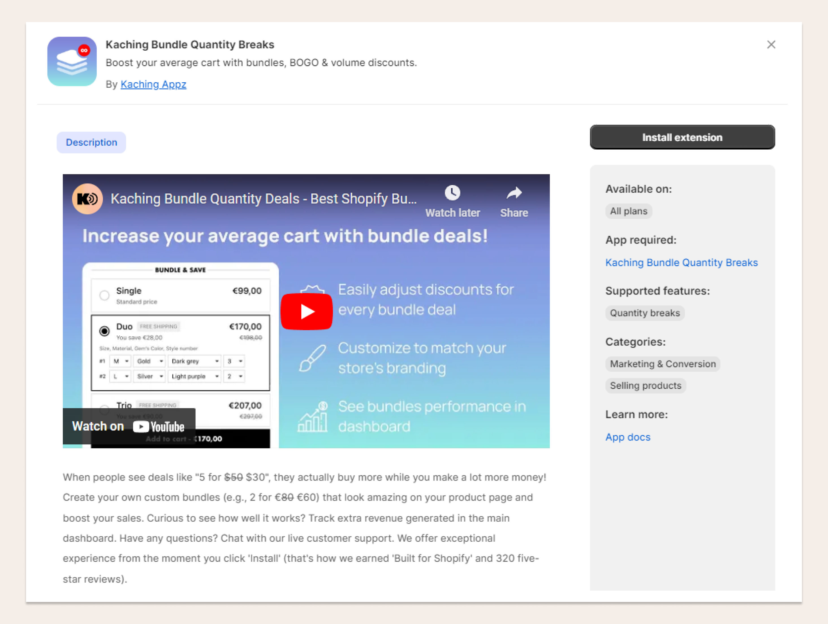The height and width of the screenshot is (624, 828).
Task: Open the style number 2 dropdown
Action: pos(234,376)
